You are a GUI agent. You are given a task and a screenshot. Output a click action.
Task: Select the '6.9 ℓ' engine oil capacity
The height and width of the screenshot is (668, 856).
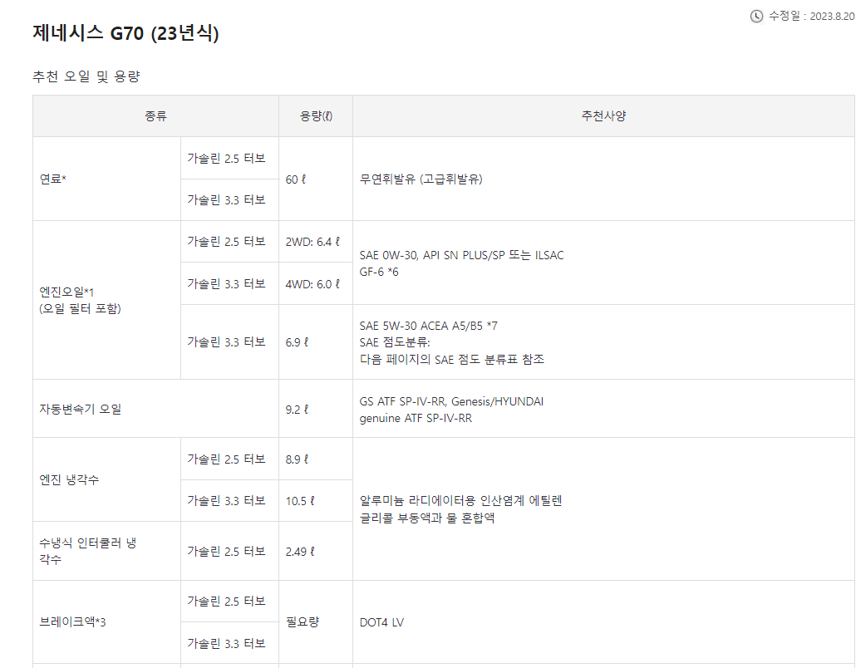297,342
